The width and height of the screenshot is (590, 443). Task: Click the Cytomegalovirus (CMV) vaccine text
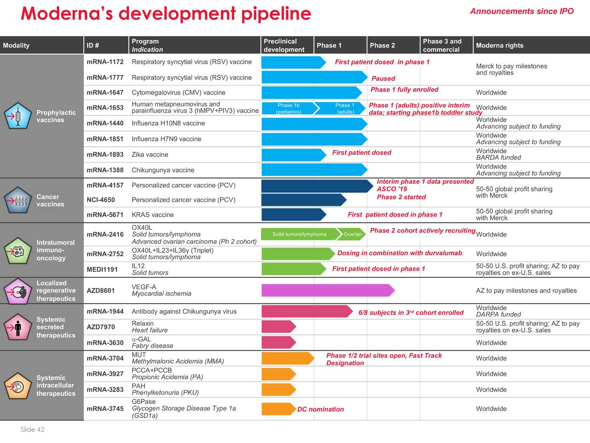[x=178, y=92]
